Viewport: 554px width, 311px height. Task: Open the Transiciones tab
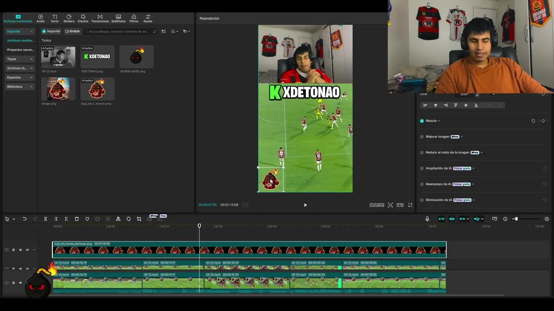[x=100, y=19]
